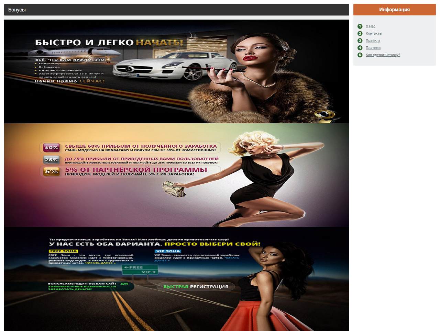
Task: Click the "Быстрая регистрация" button
Action: (196, 287)
